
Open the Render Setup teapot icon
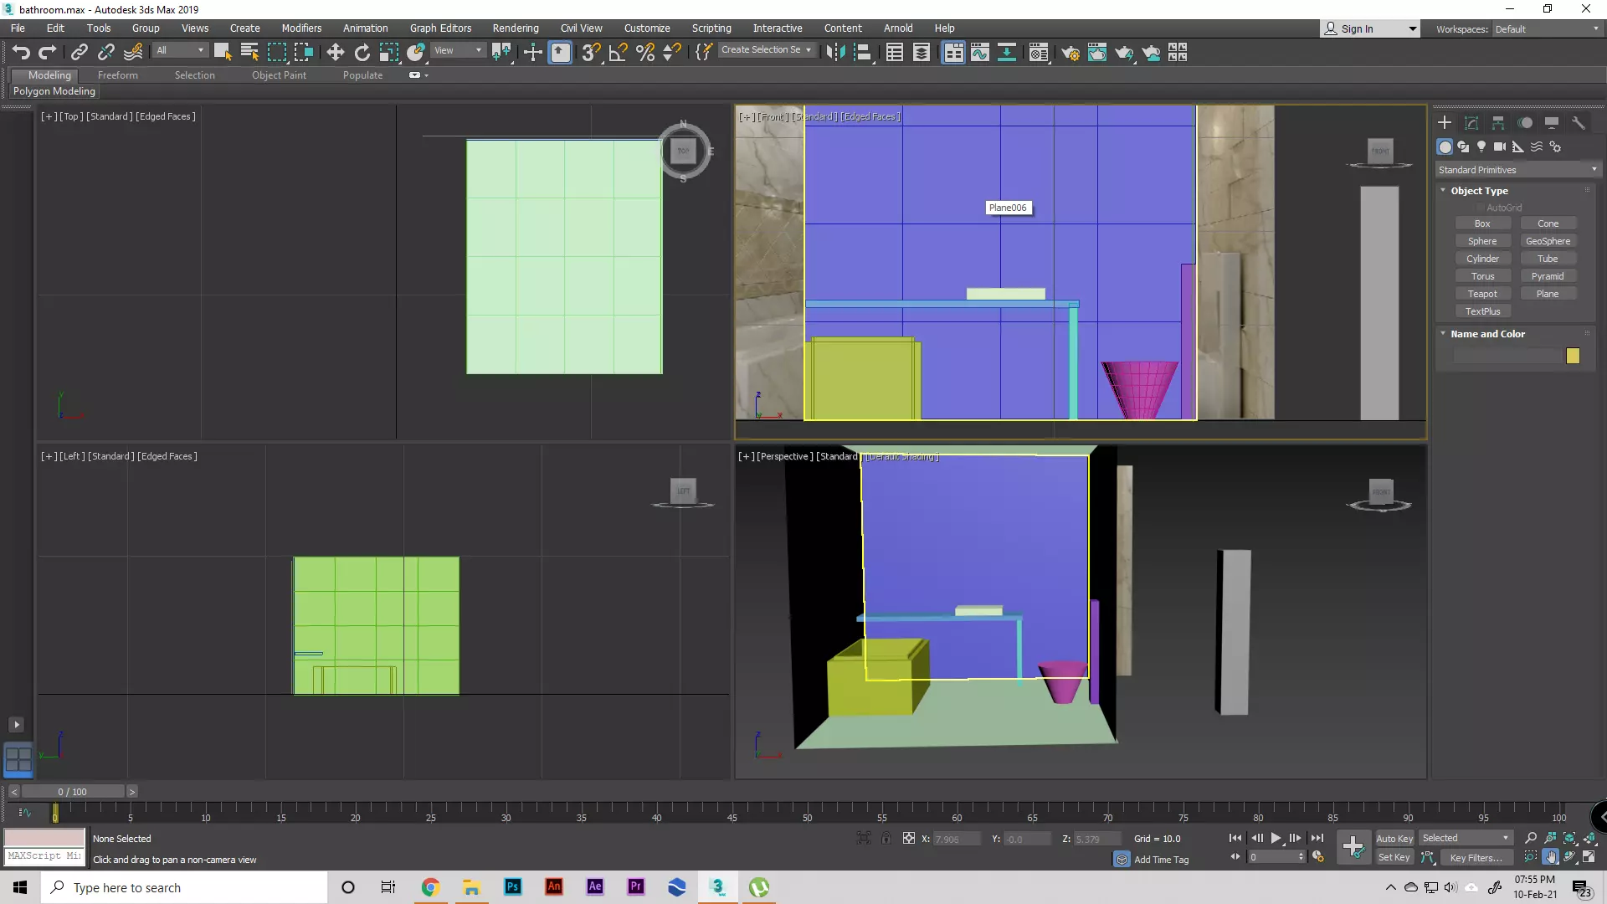[1070, 53]
